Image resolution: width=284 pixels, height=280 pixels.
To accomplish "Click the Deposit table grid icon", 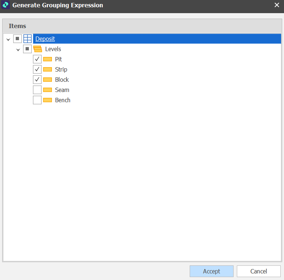I will [28, 39].
